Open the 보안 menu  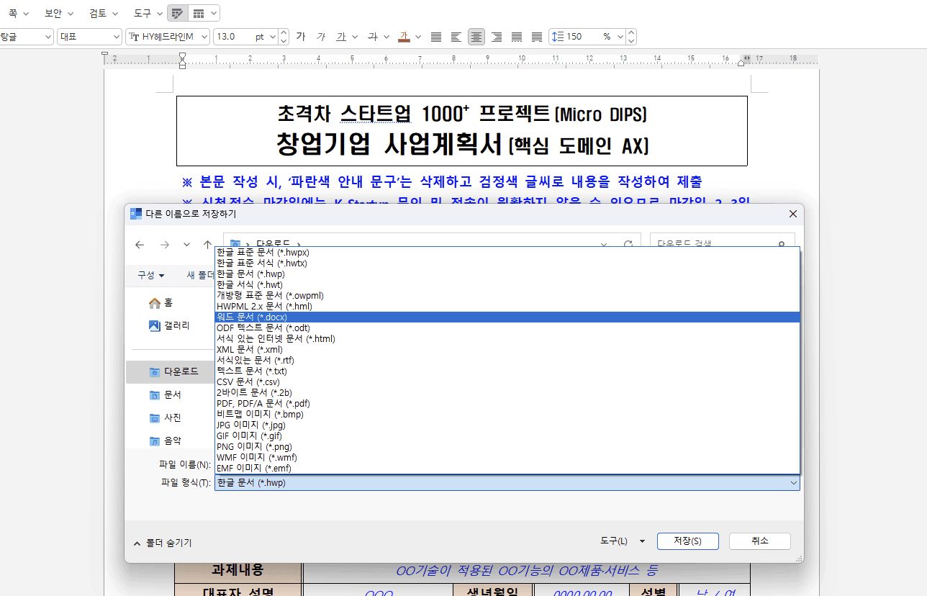pos(54,12)
